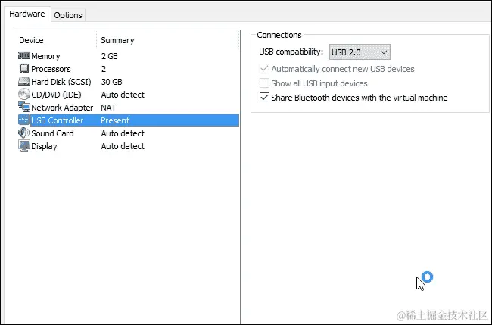Click the Summary column header

(x=117, y=40)
